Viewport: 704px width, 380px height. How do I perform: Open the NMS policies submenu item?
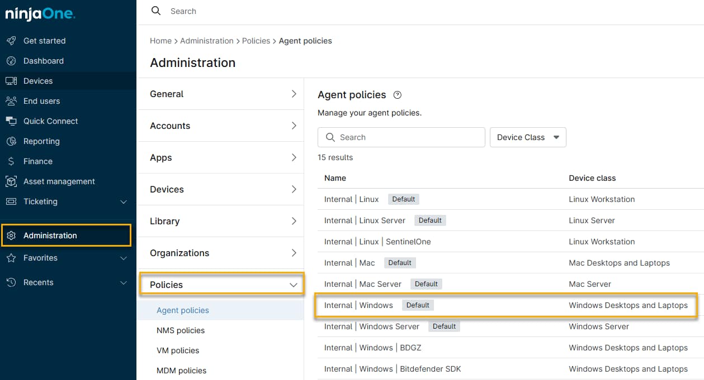[x=181, y=330]
